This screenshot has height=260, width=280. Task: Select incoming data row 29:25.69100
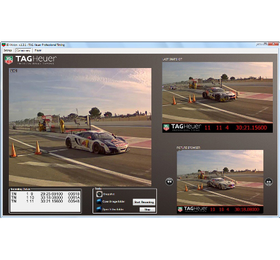(45, 194)
